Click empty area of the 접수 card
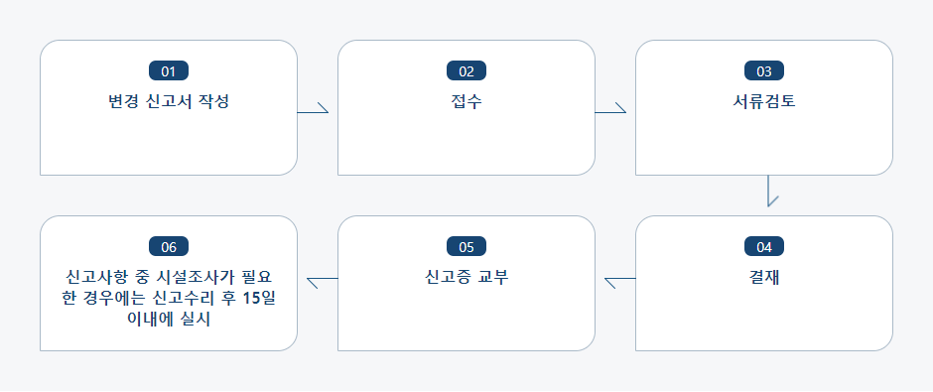 [x=466, y=146]
